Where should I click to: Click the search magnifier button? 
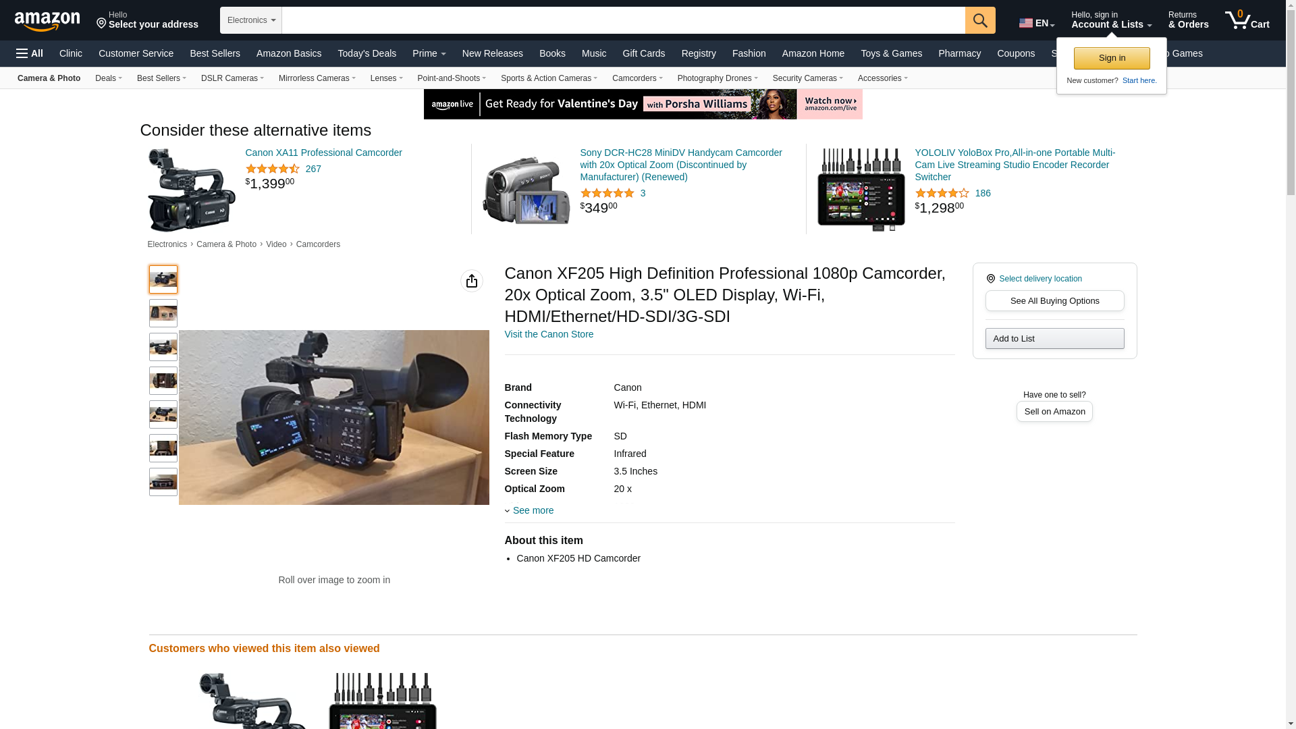tap(980, 20)
